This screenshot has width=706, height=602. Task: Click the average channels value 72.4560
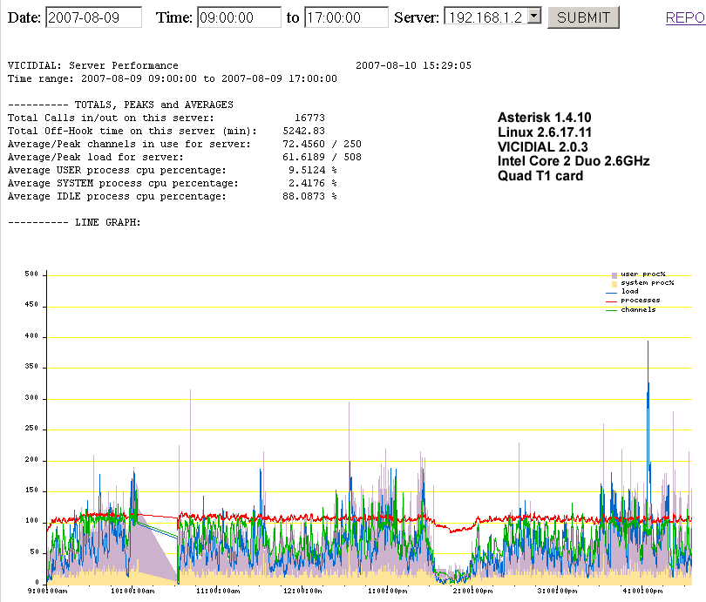click(x=303, y=144)
